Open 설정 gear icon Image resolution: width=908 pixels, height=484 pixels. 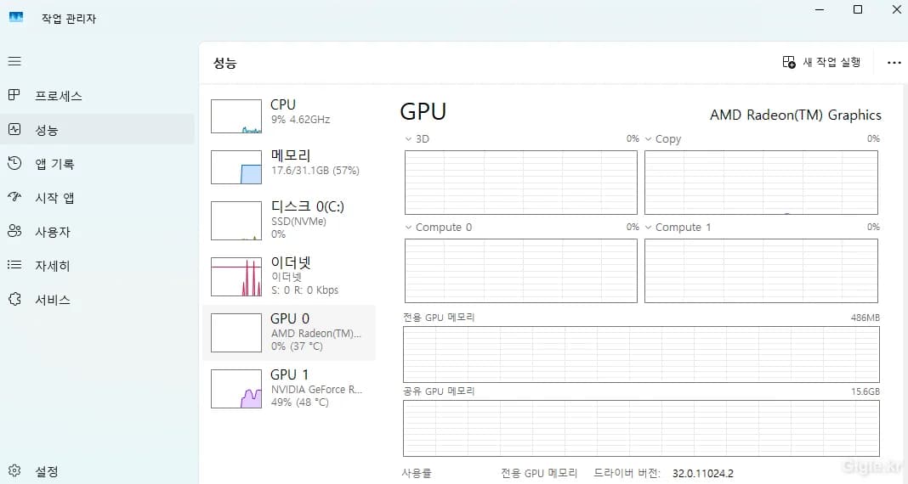coord(14,470)
